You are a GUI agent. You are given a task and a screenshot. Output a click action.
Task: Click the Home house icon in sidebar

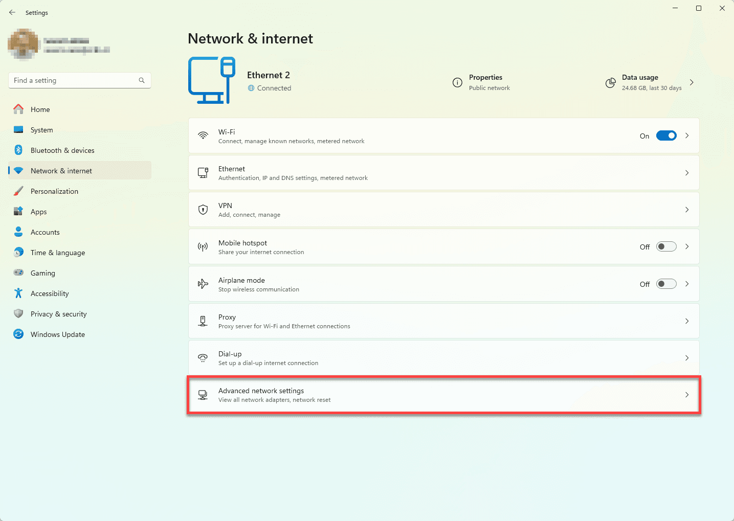18,109
